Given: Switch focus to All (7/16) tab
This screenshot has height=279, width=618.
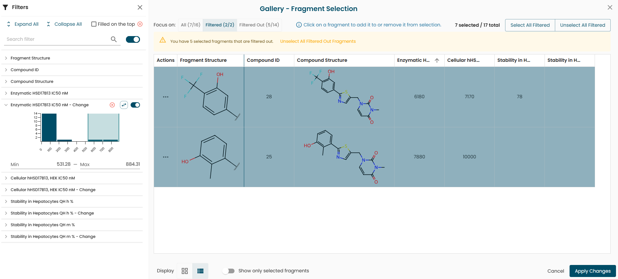Looking at the screenshot, I should point(190,25).
